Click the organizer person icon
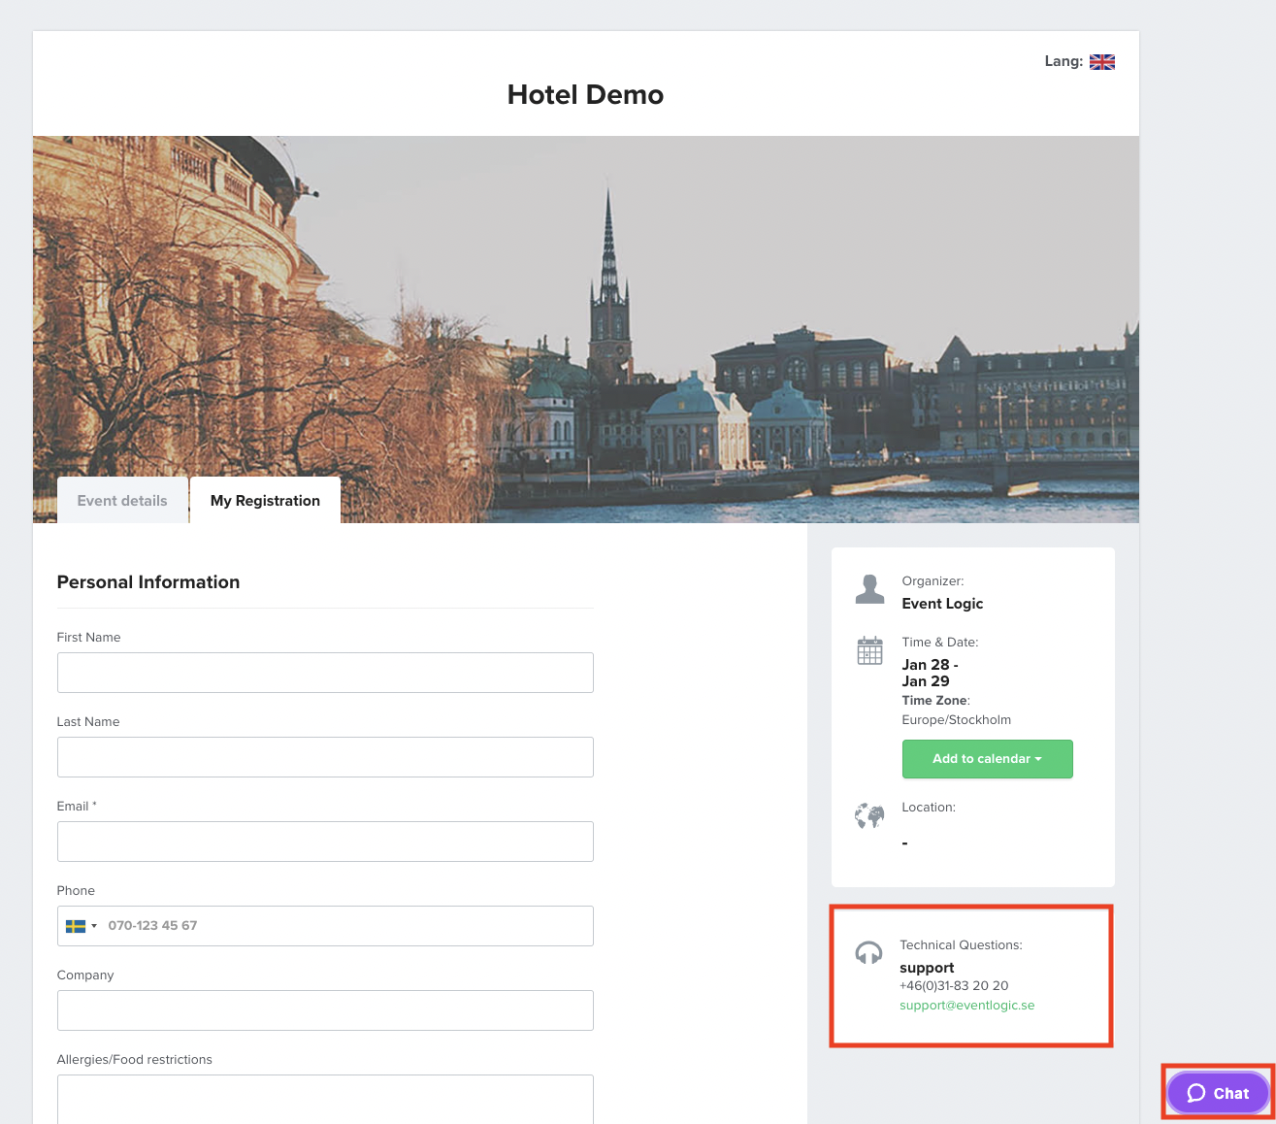 [869, 589]
